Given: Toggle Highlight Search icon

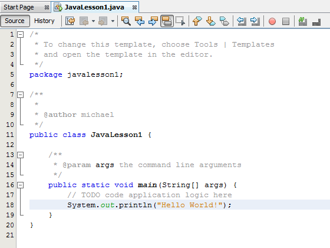Looking at the screenshot, I should (167, 21).
